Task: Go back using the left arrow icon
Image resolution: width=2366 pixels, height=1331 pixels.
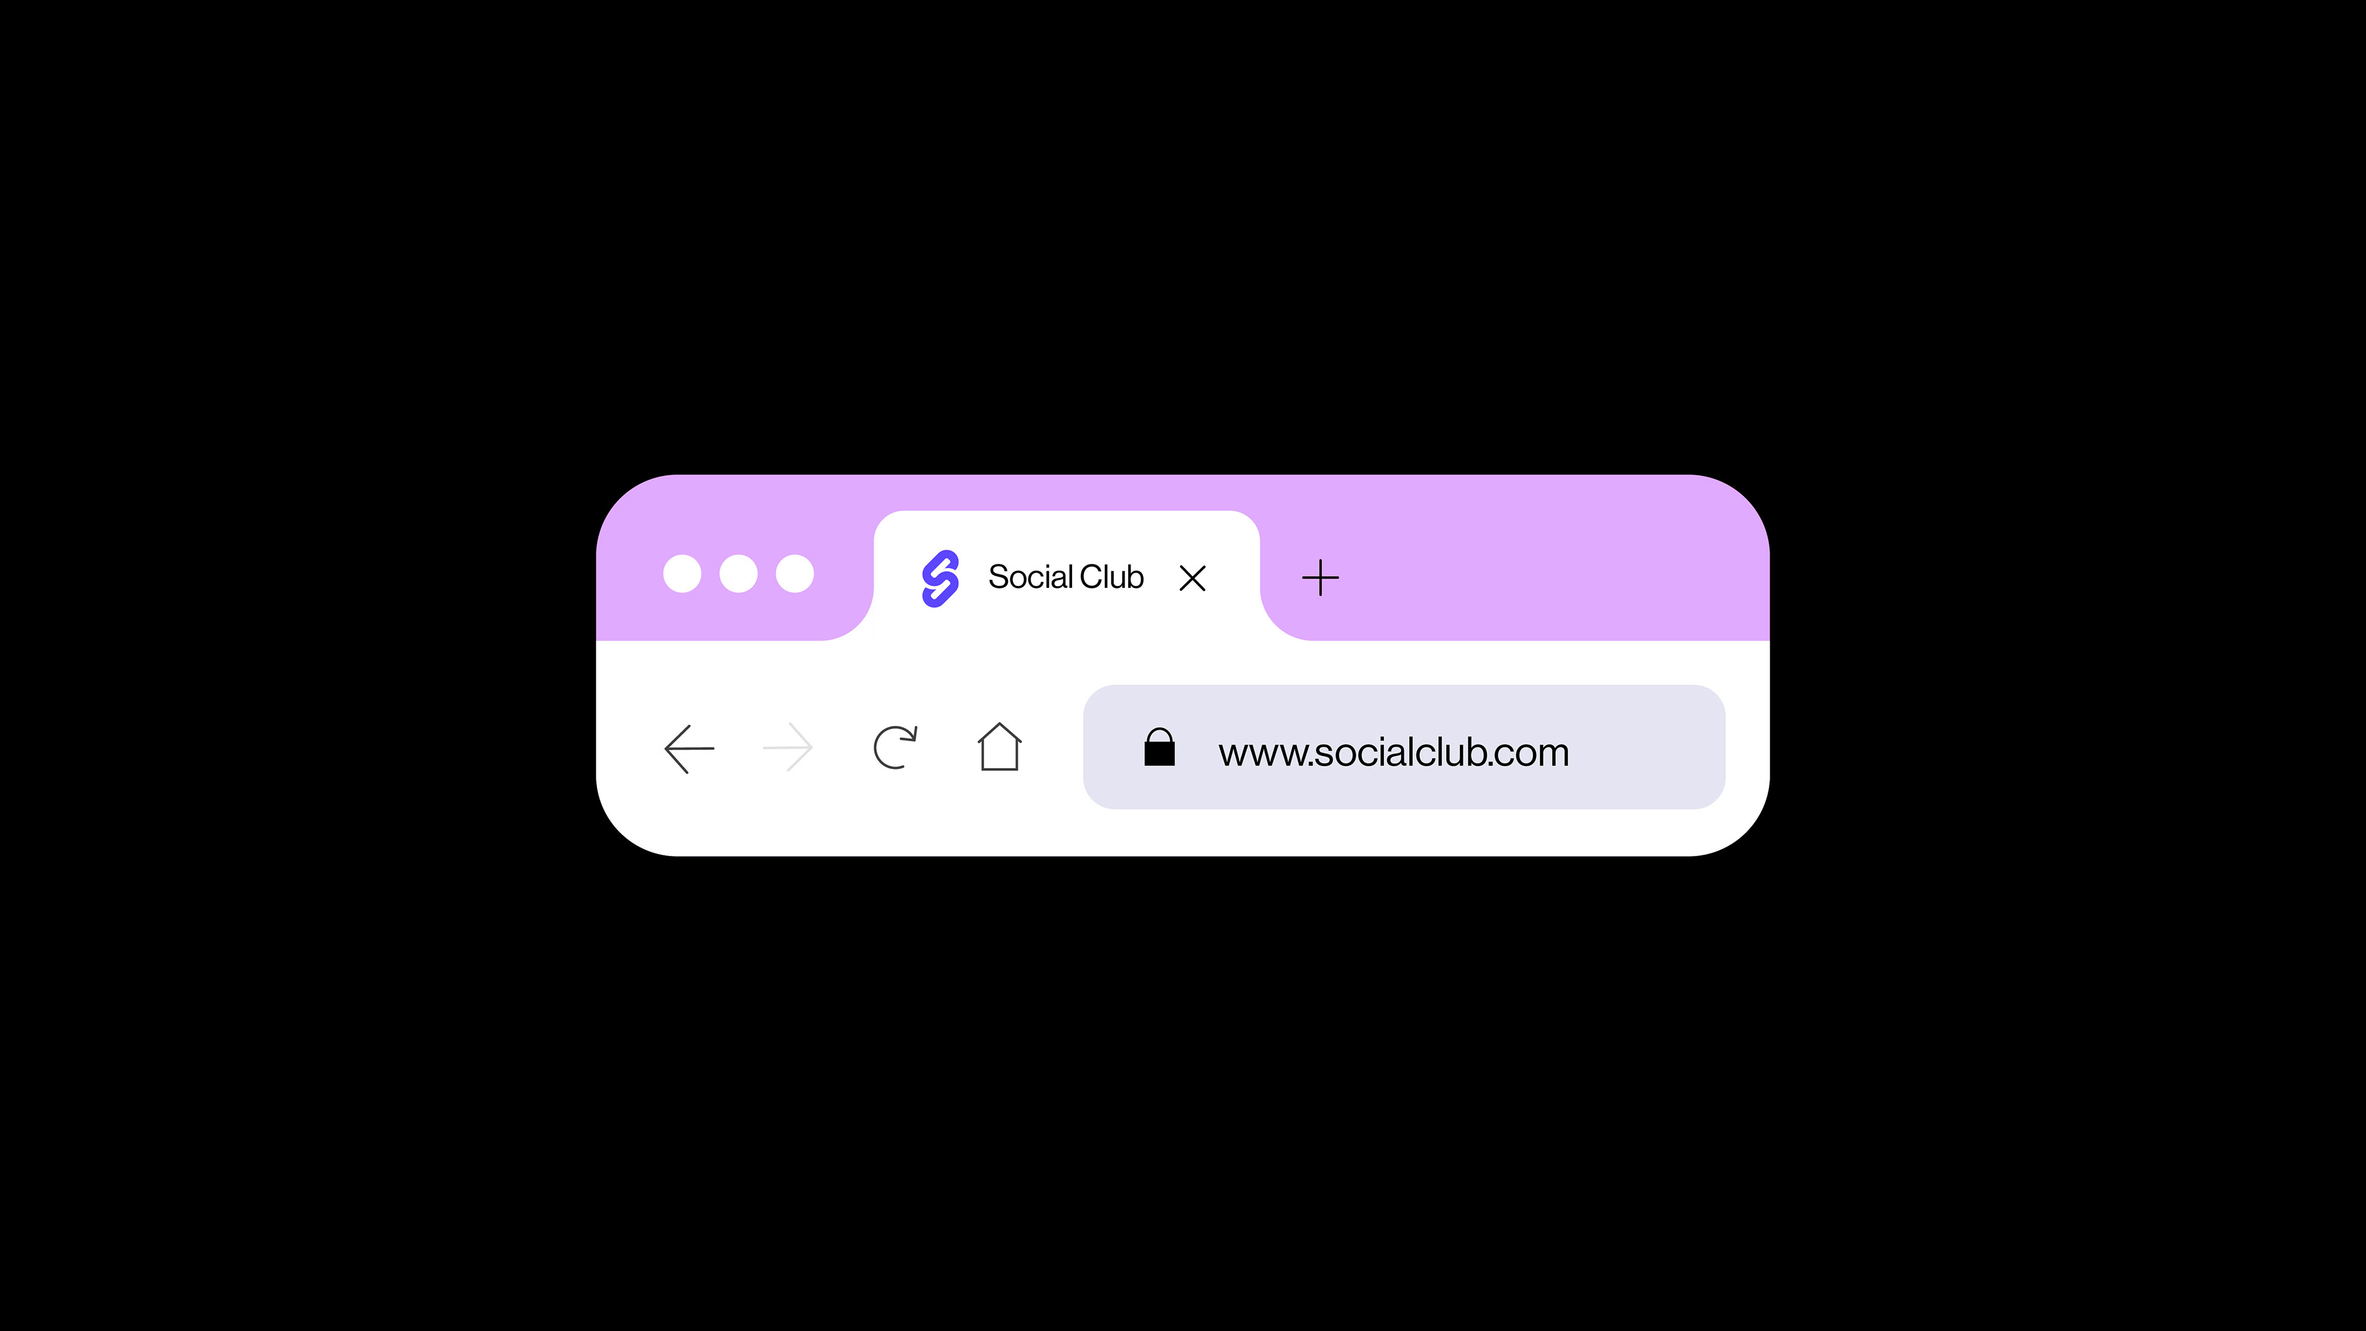Action: pyautogui.click(x=689, y=749)
